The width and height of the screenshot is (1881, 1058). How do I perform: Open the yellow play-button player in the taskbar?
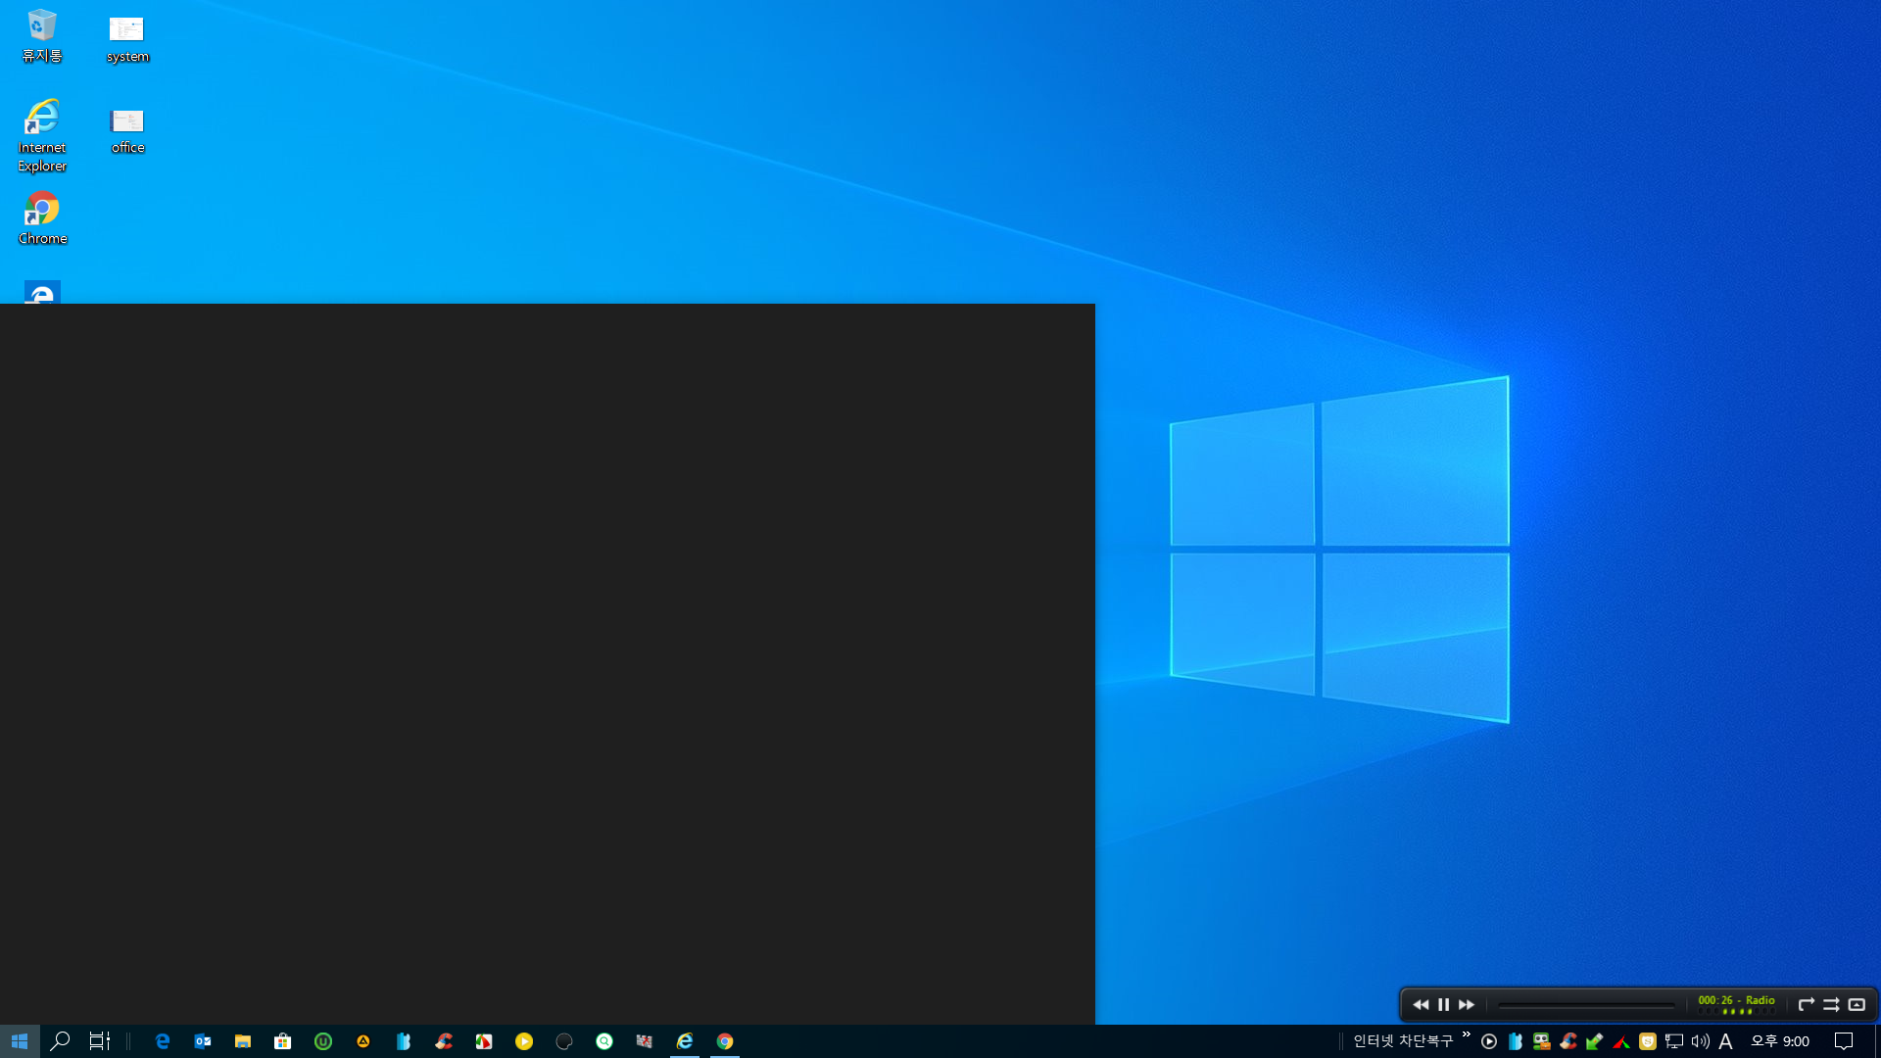[x=524, y=1041]
